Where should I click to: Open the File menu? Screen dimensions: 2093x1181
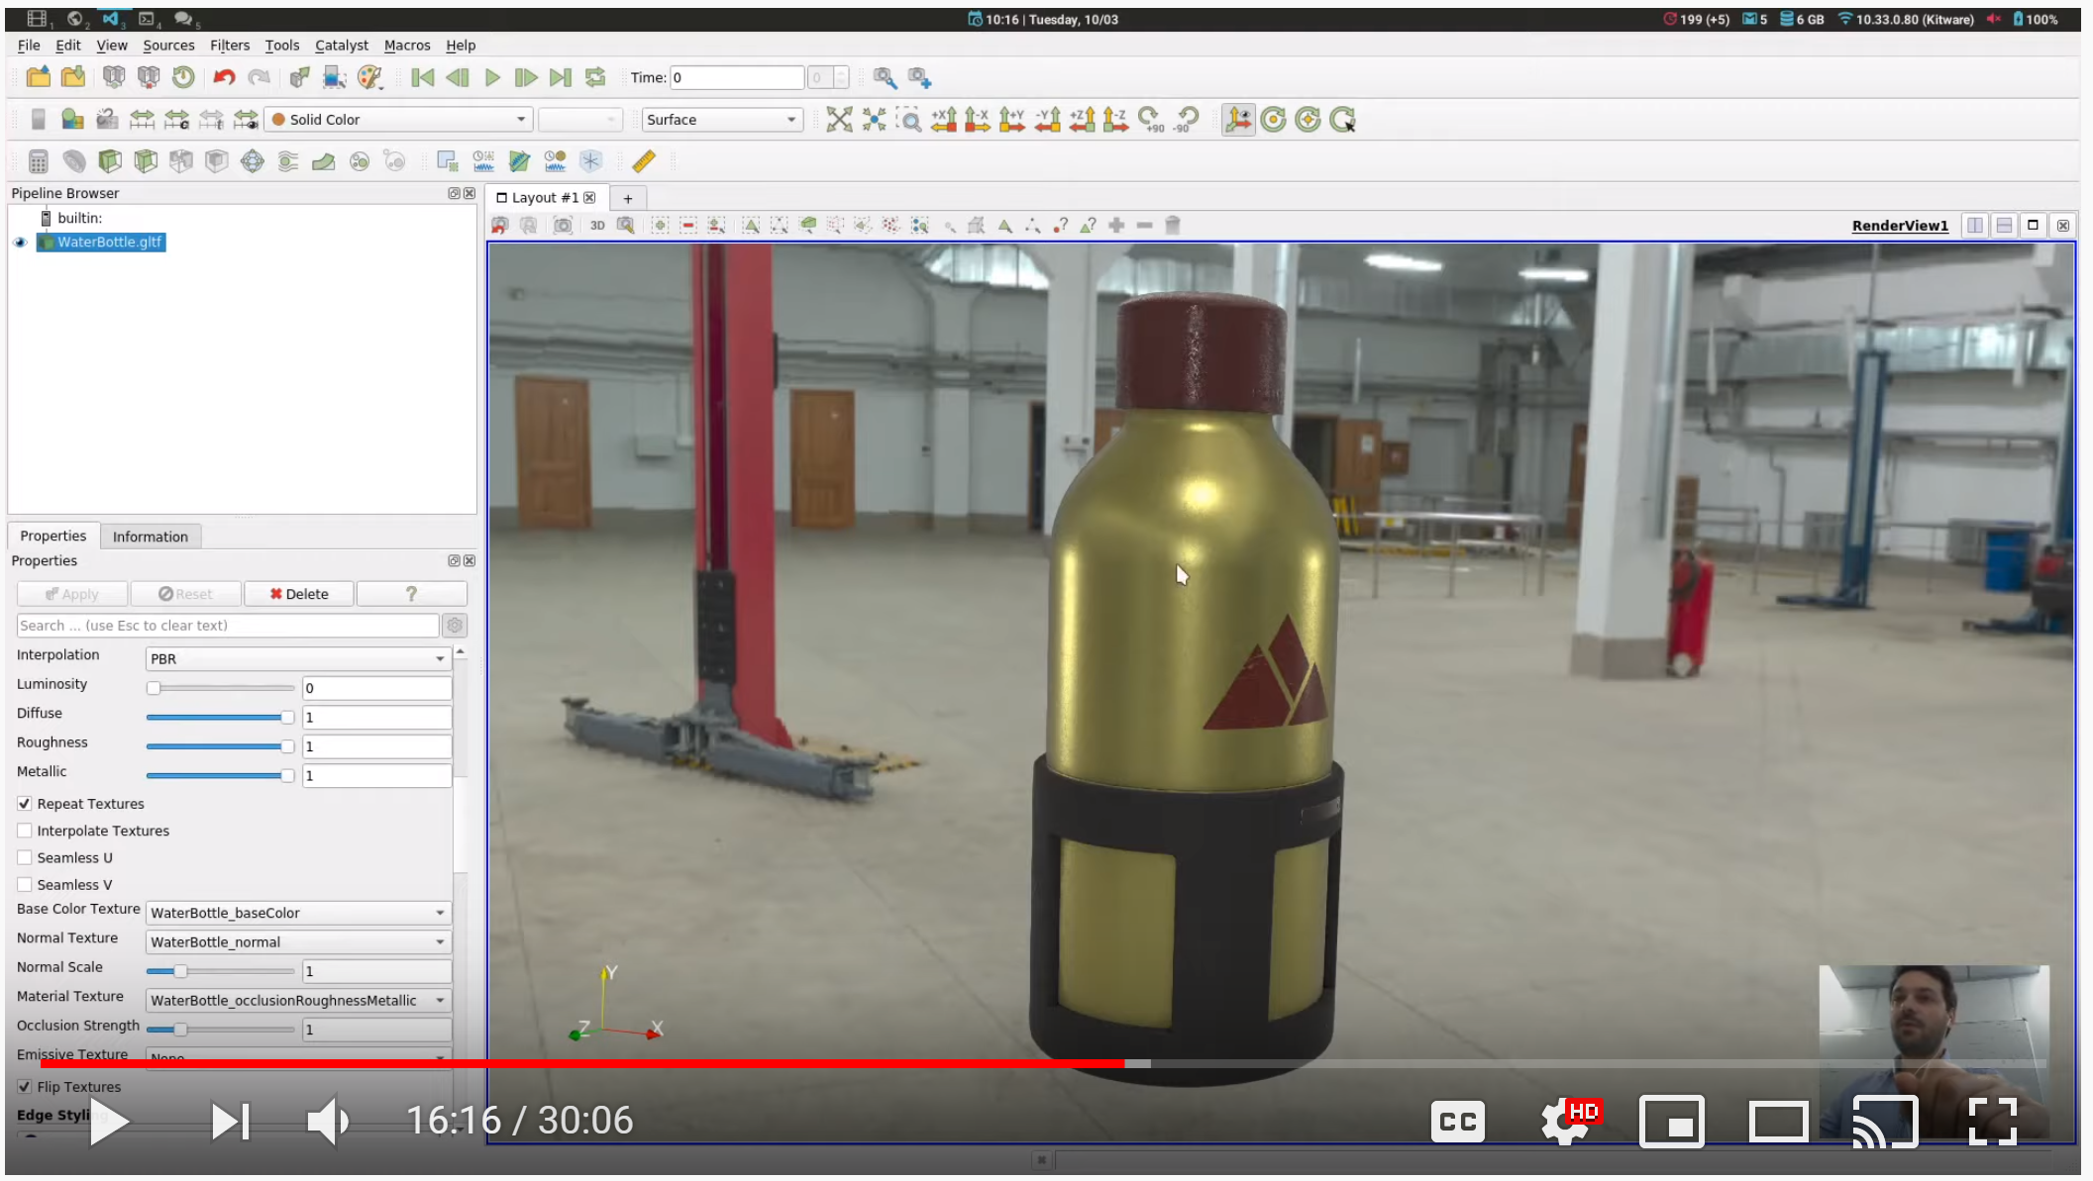coord(29,46)
